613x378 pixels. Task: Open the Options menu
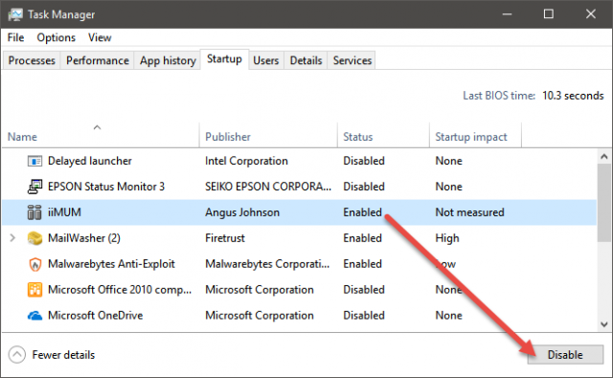(x=56, y=37)
